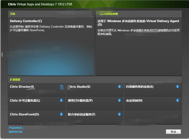
Task: Show info for Citrix StoreFront(O)
Action: click(61, 114)
